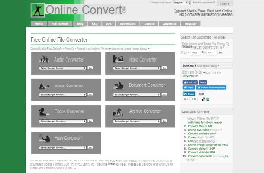264x173 pixels.
Task: Open the Developers tab
Action: coord(128,24)
